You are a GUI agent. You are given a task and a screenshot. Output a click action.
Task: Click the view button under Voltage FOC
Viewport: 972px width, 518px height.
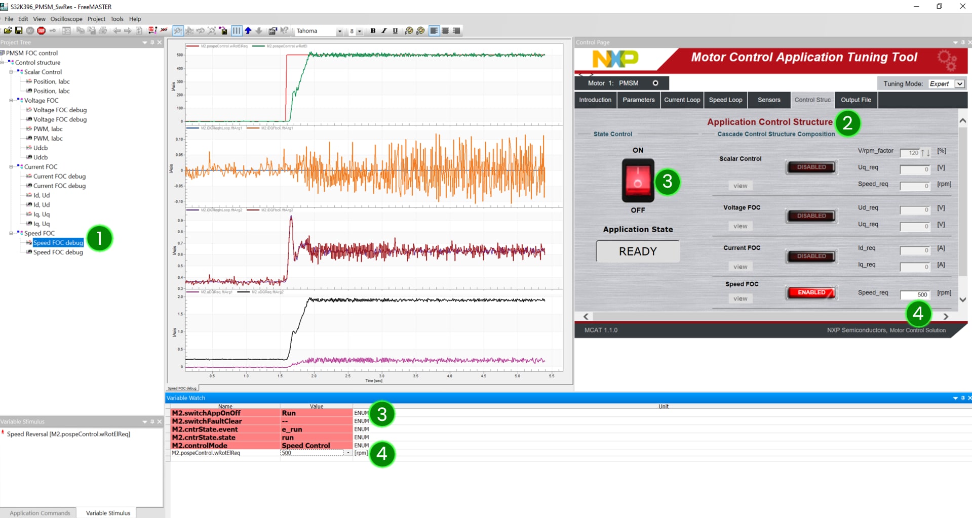coord(740,226)
